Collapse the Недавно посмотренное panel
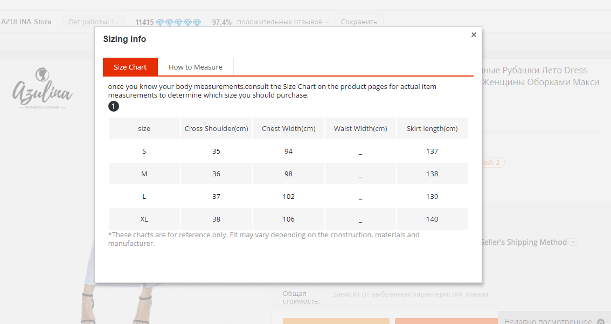The height and width of the screenshot is (324, 611). tap(600, 321)
